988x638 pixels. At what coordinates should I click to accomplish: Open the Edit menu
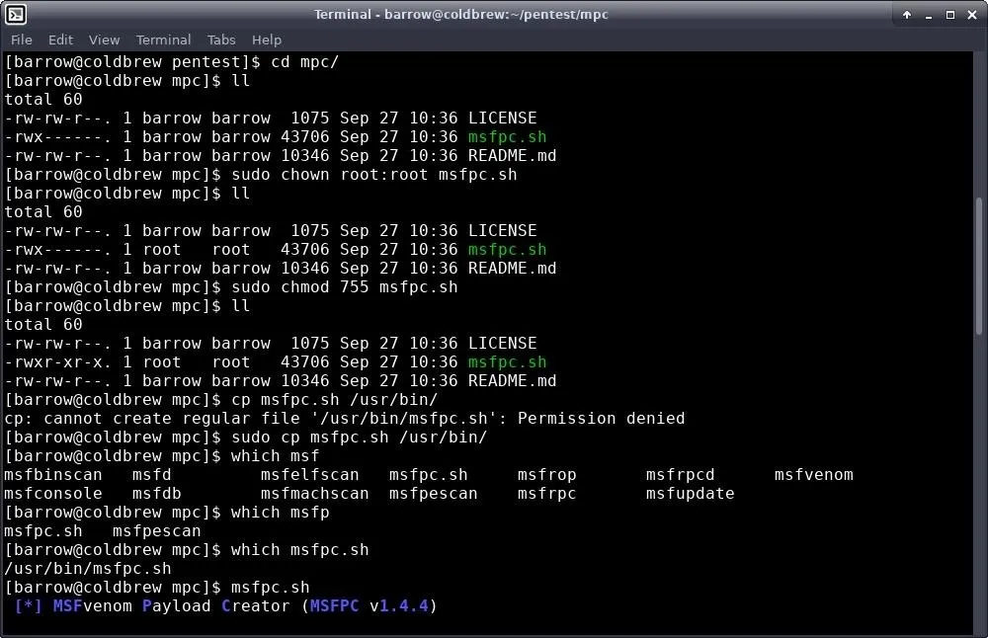[x=60, y=40]
